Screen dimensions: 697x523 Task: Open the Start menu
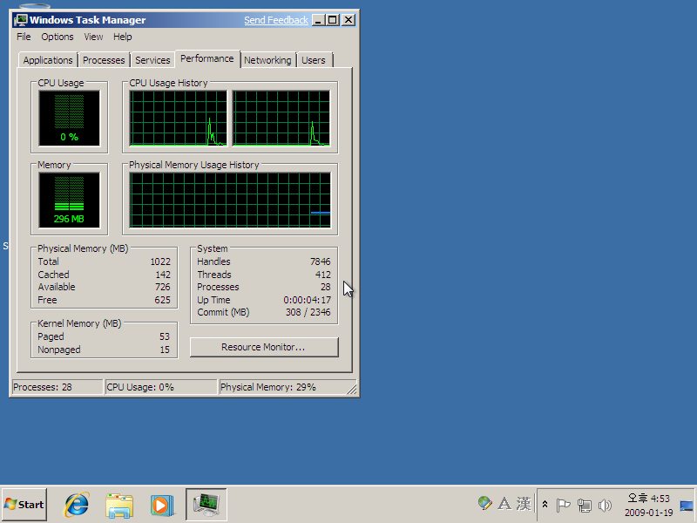[24, 505]
